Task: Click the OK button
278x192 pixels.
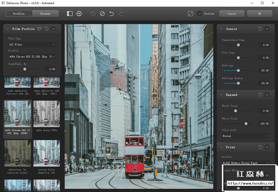Action: [260, 14]
